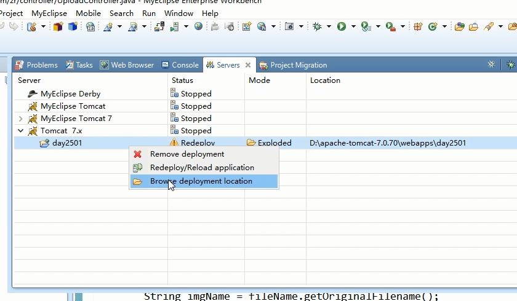The width and height of the screenshot is (517, 301).
Task: Click the service bell new wizard icon
Action: (x=108, y=26)
